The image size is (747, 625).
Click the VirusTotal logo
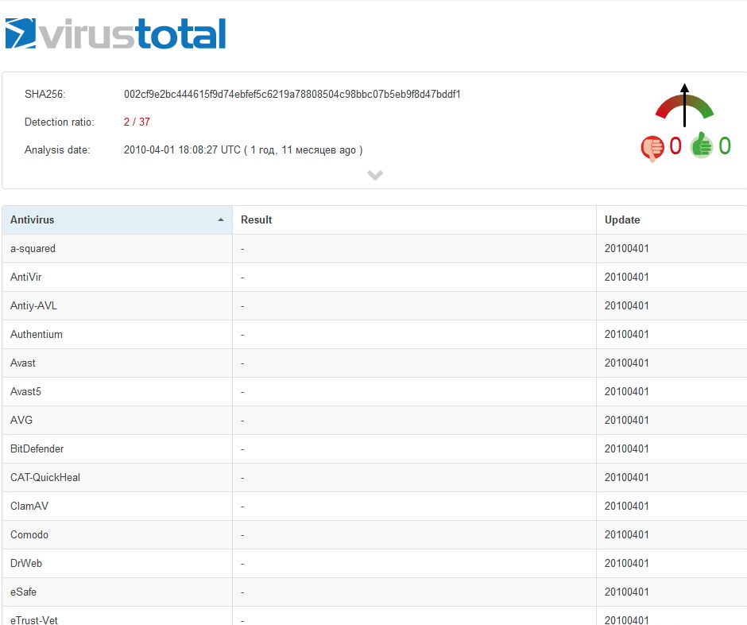pyautogui.click(x=115, y=33)
